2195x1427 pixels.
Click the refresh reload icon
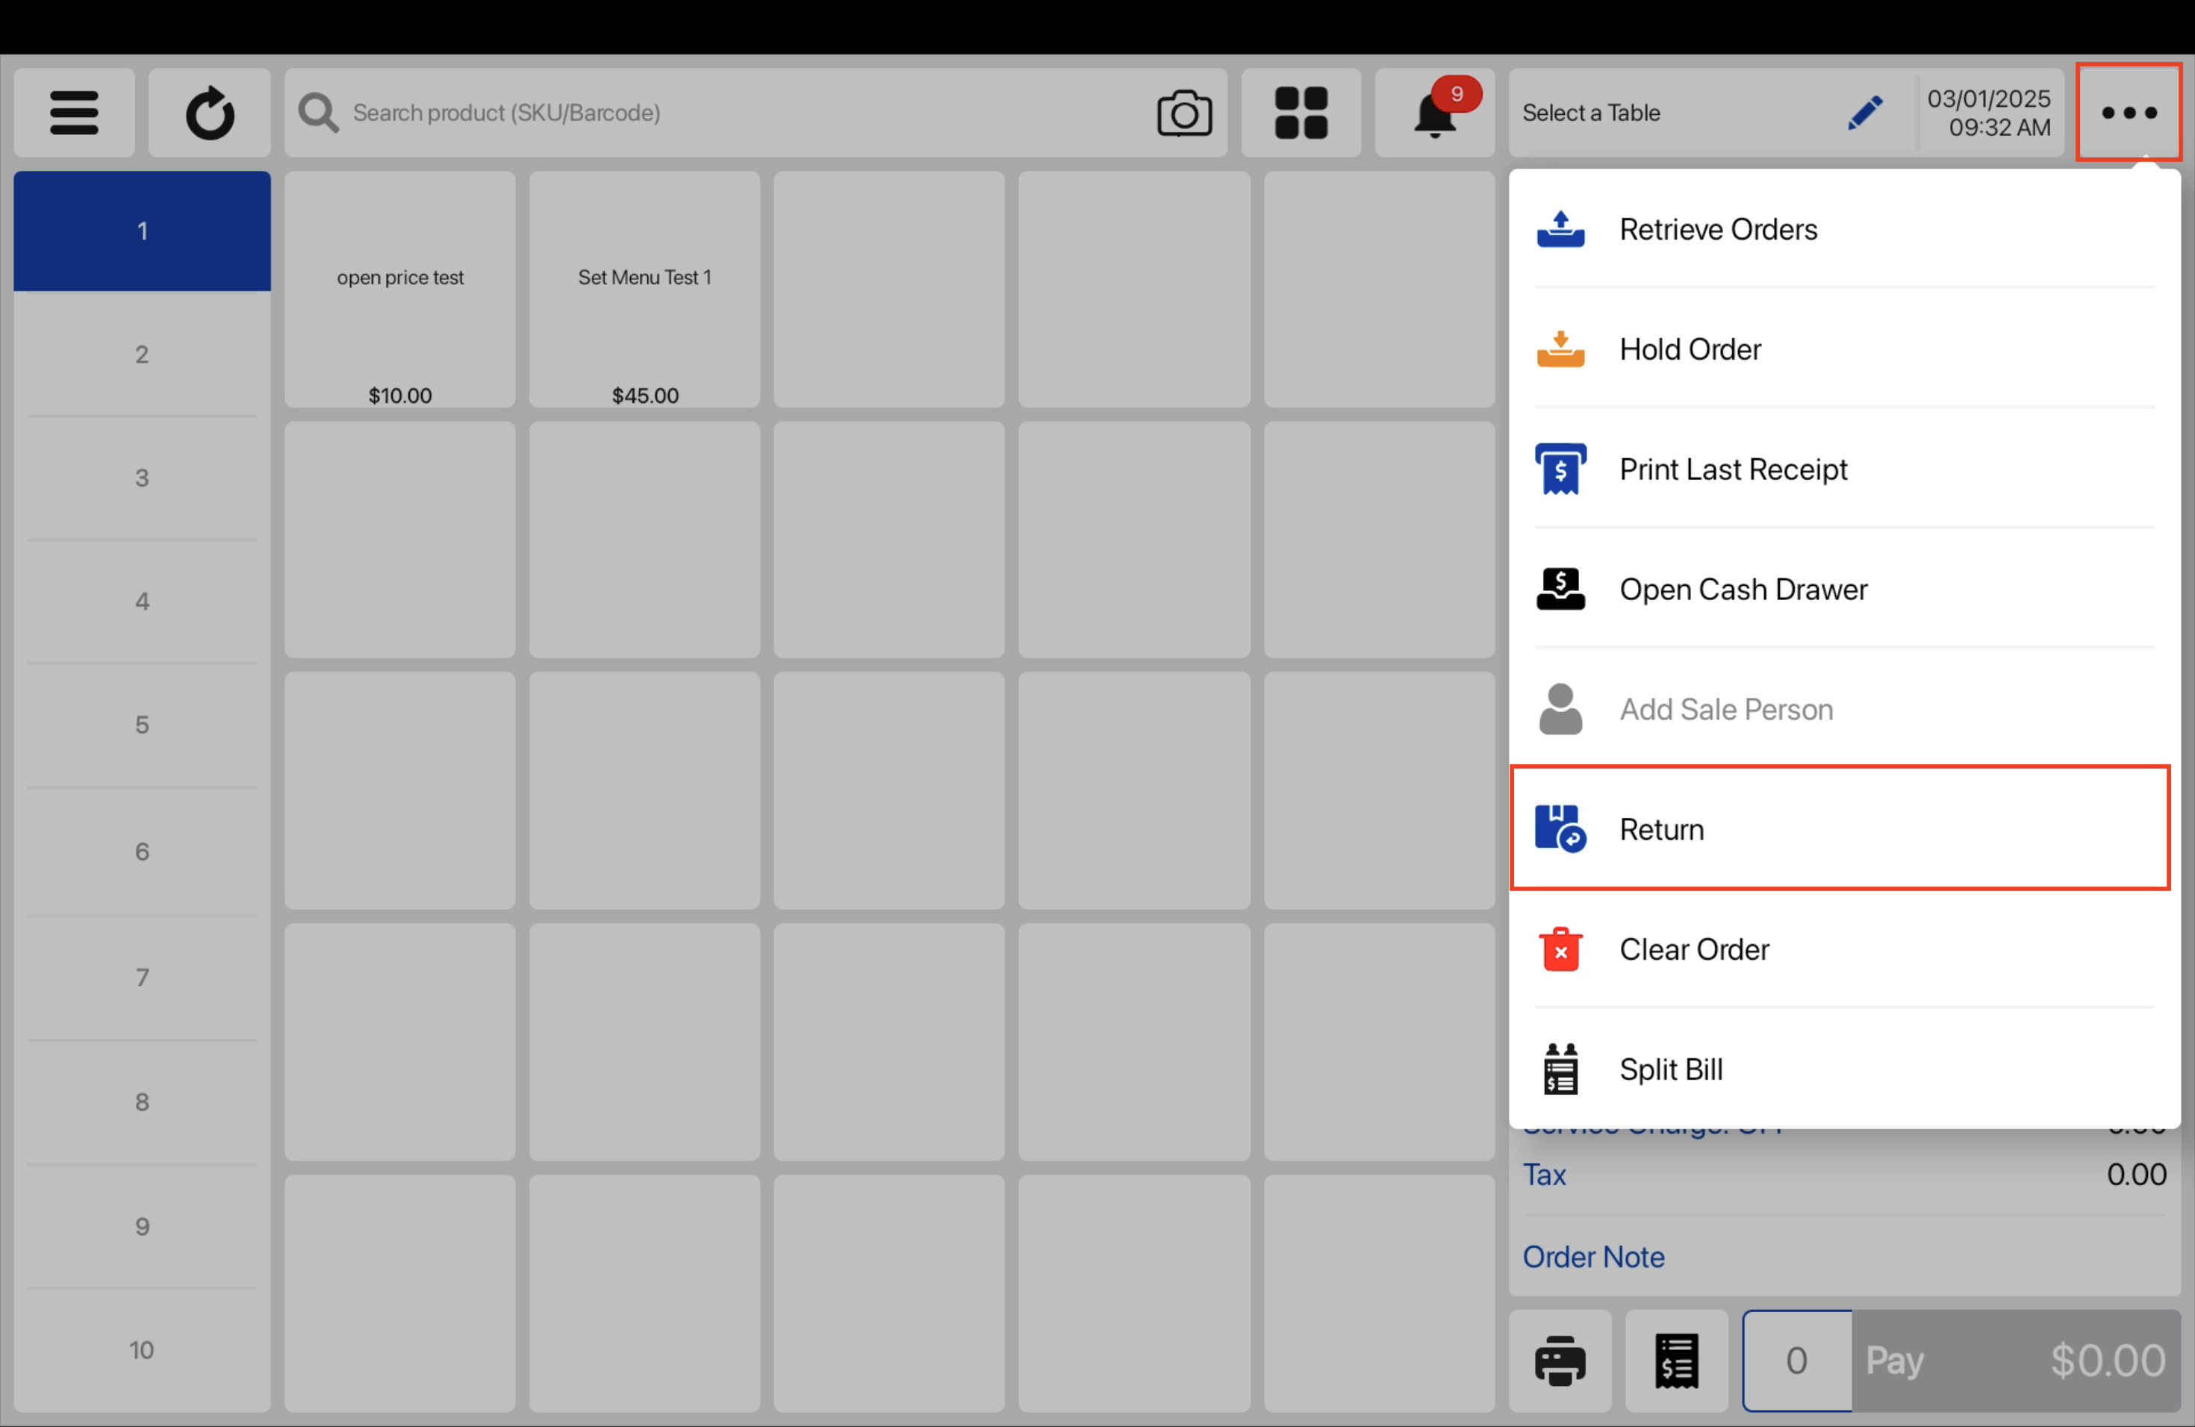(x=209, y=113)
